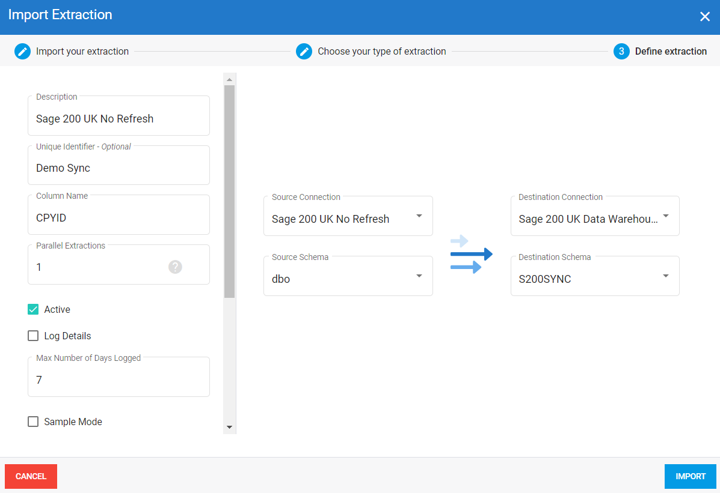Image resolution: width=720 pixels, height=493 pixels.
Task: Click the Description text field
Action: coord(118,119)
